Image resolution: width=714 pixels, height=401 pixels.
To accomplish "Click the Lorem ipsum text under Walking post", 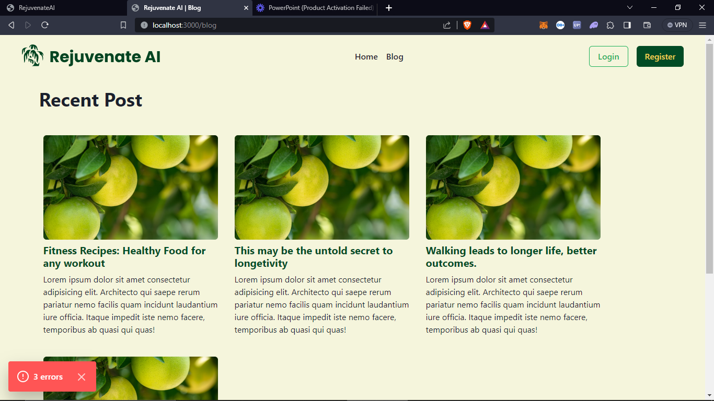I will 513,305.
